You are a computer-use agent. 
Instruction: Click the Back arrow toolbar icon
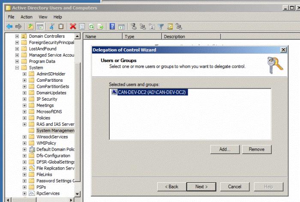click(9, 27)
